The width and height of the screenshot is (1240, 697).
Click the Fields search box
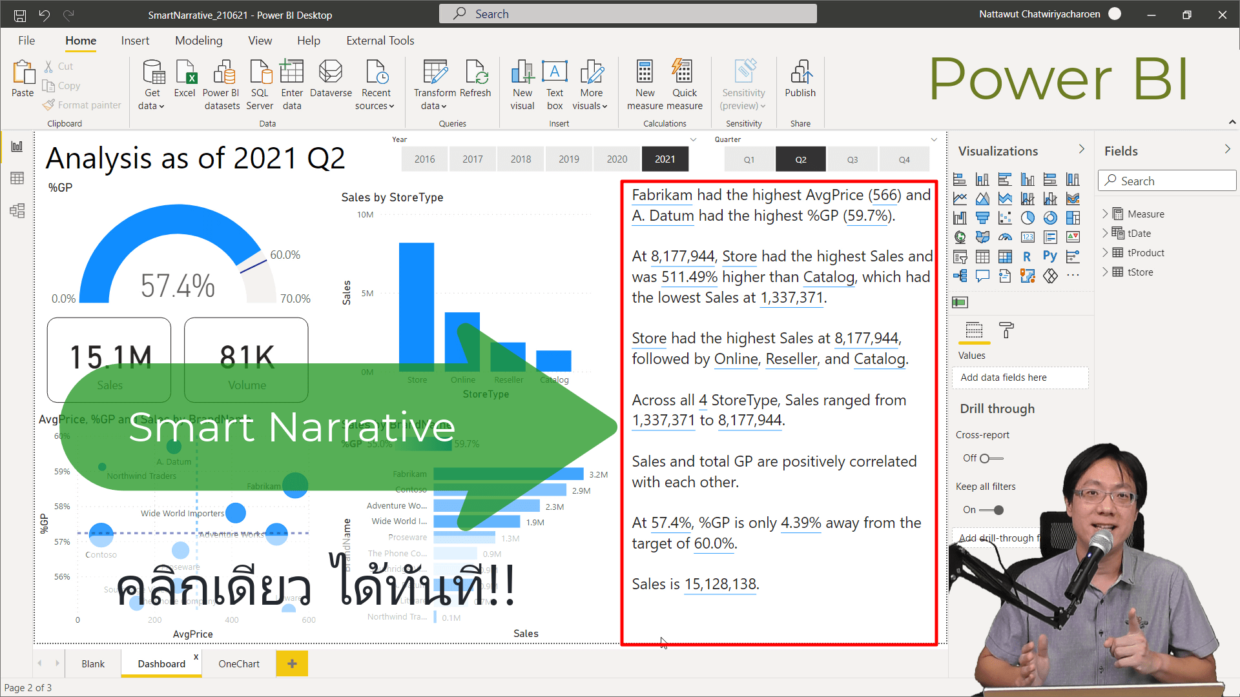(x=1167, y=181)
